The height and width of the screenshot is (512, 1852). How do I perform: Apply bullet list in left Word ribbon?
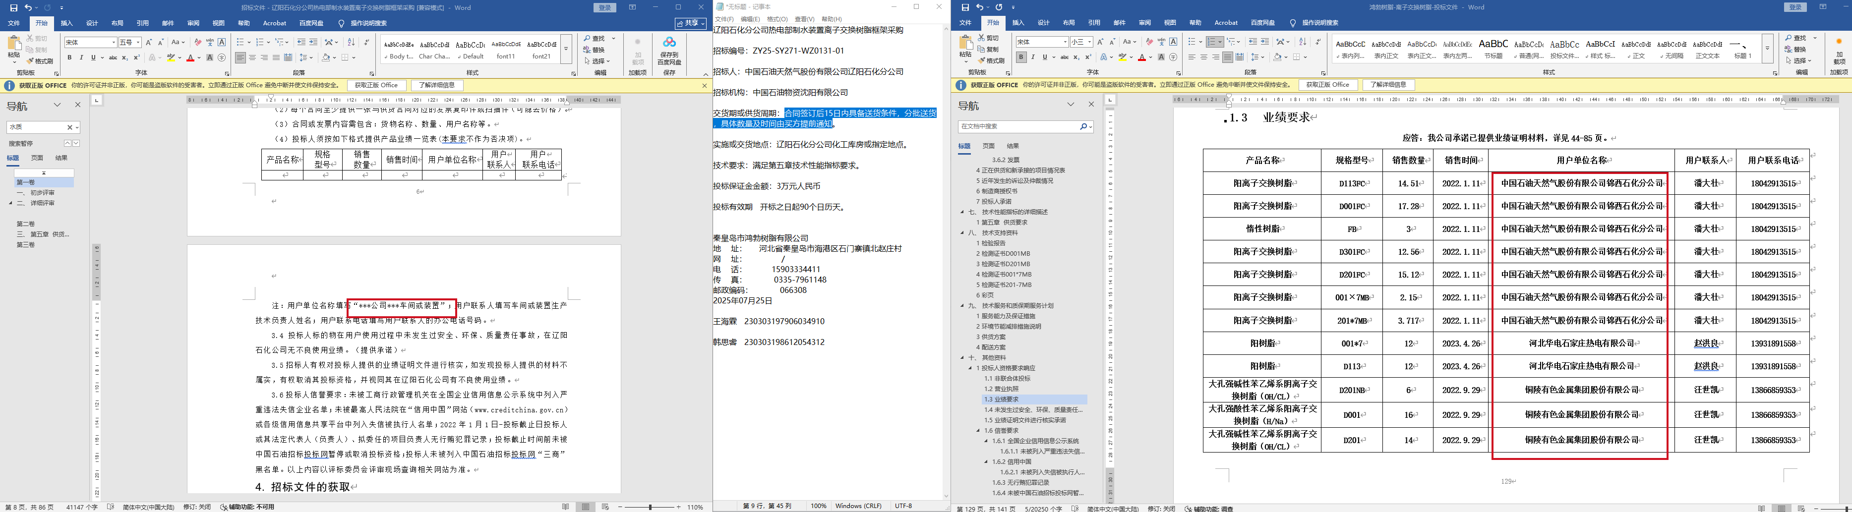[x=241, y=42]
